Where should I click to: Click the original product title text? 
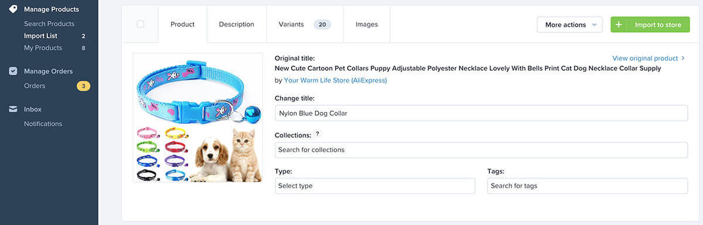click(x=467, y=68)
